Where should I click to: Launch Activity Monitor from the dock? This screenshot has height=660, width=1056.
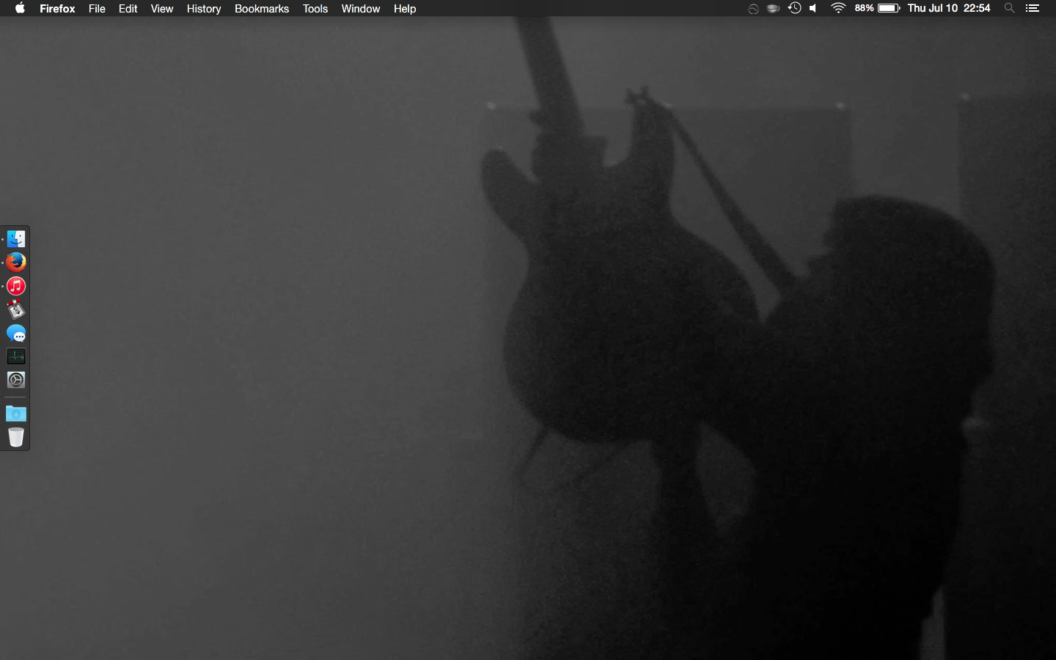[16, 356]
